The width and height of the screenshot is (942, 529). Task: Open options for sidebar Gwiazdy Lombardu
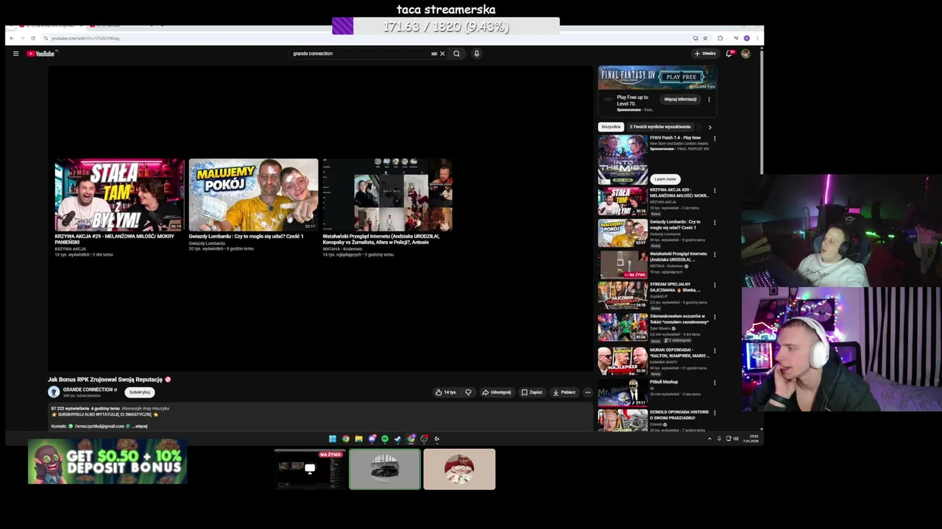[714, 223]
